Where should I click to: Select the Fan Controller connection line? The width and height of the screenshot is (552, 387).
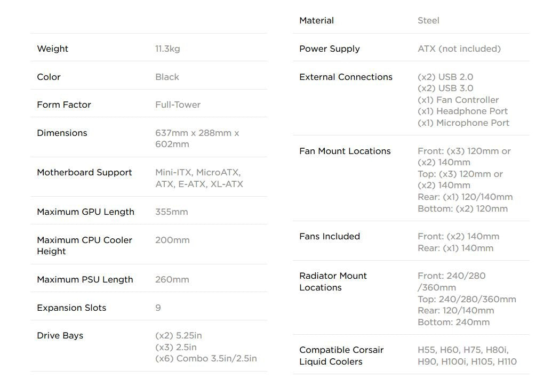[458, 100]
